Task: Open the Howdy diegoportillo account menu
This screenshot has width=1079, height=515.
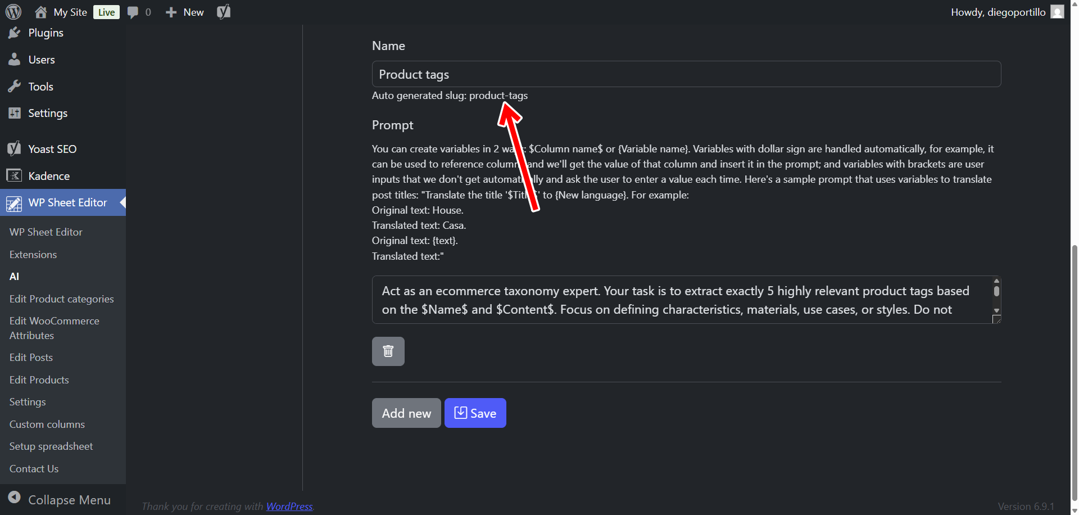Action: 998,12
